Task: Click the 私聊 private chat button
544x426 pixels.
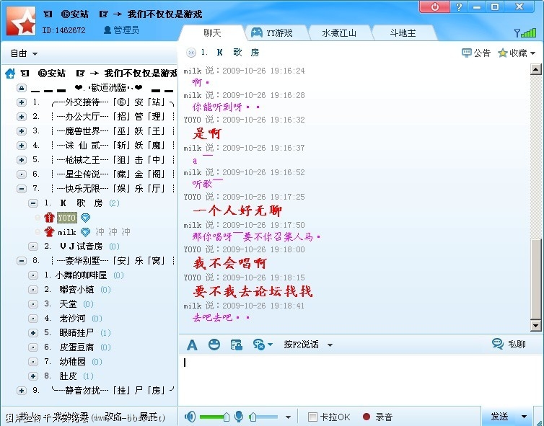Action: point(509,345)
